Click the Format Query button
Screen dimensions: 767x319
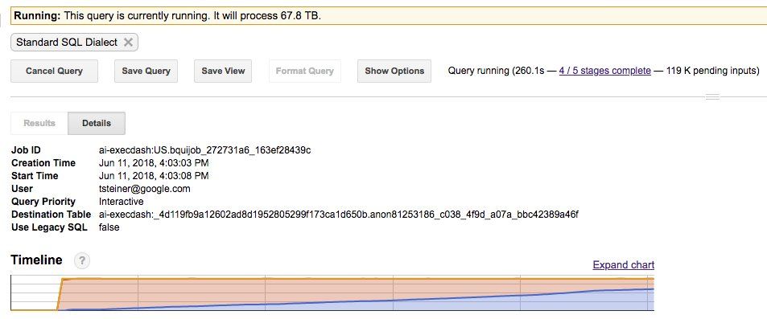pyautogui.click(x=305, y=71)
